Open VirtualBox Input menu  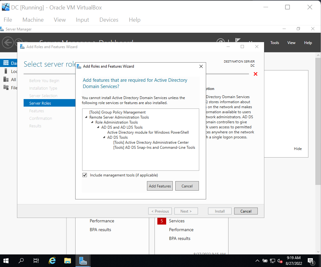pos(82,20)
